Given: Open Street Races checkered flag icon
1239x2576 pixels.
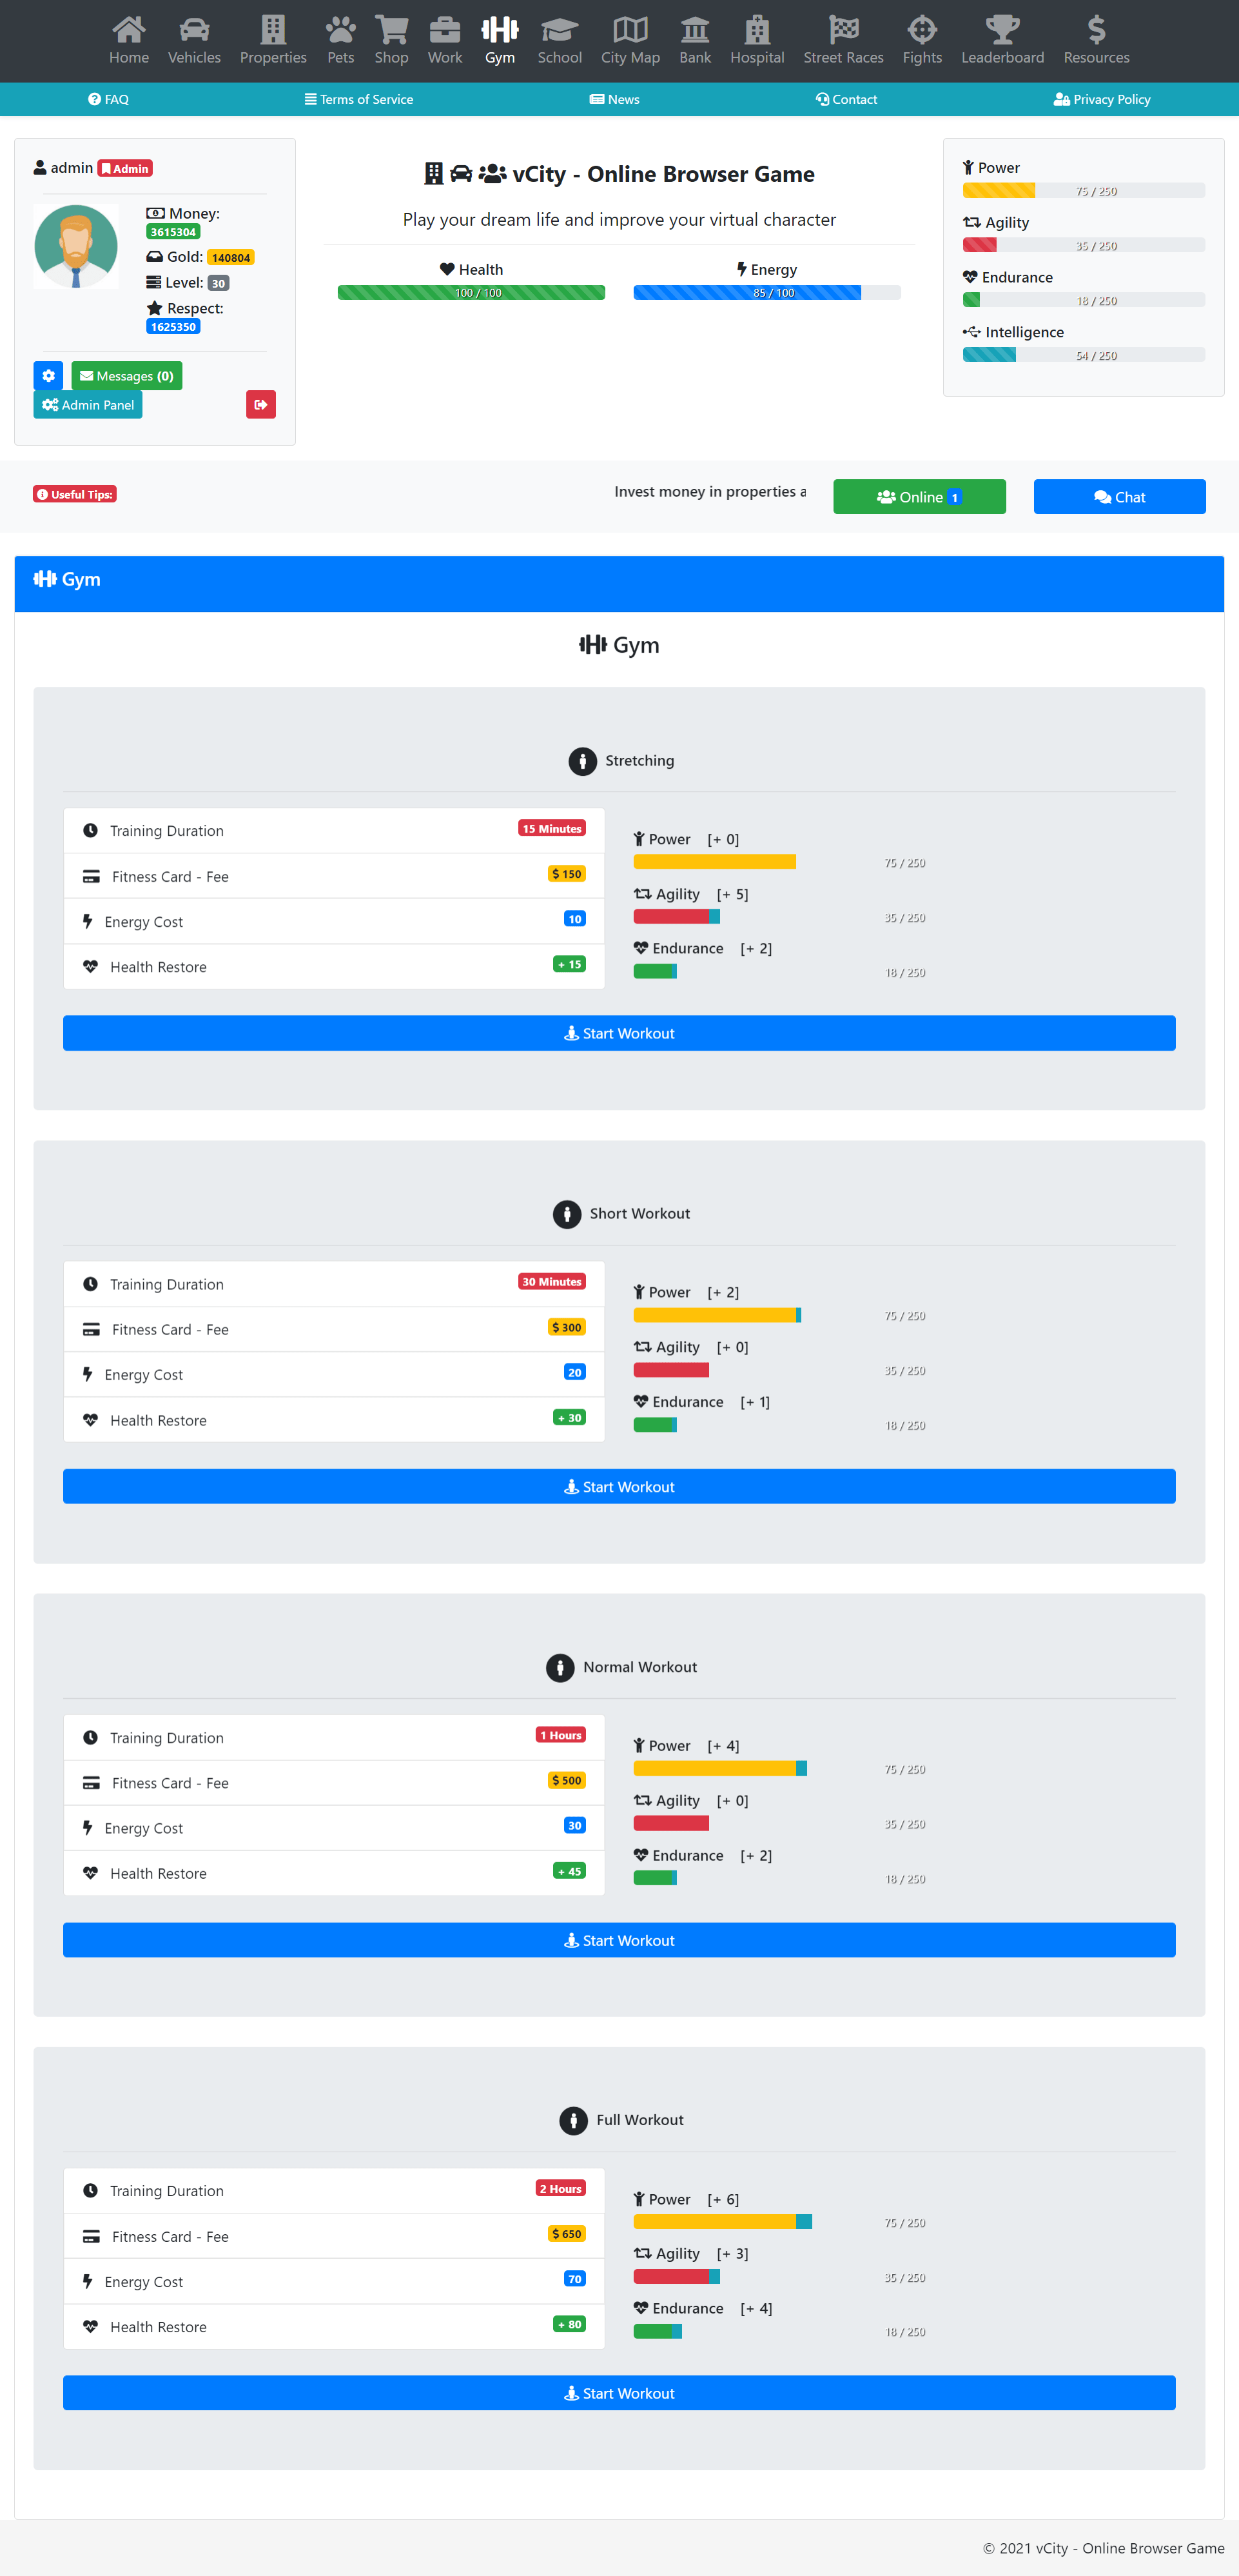Looking at the screenshot, I should (x=843, y=30).
